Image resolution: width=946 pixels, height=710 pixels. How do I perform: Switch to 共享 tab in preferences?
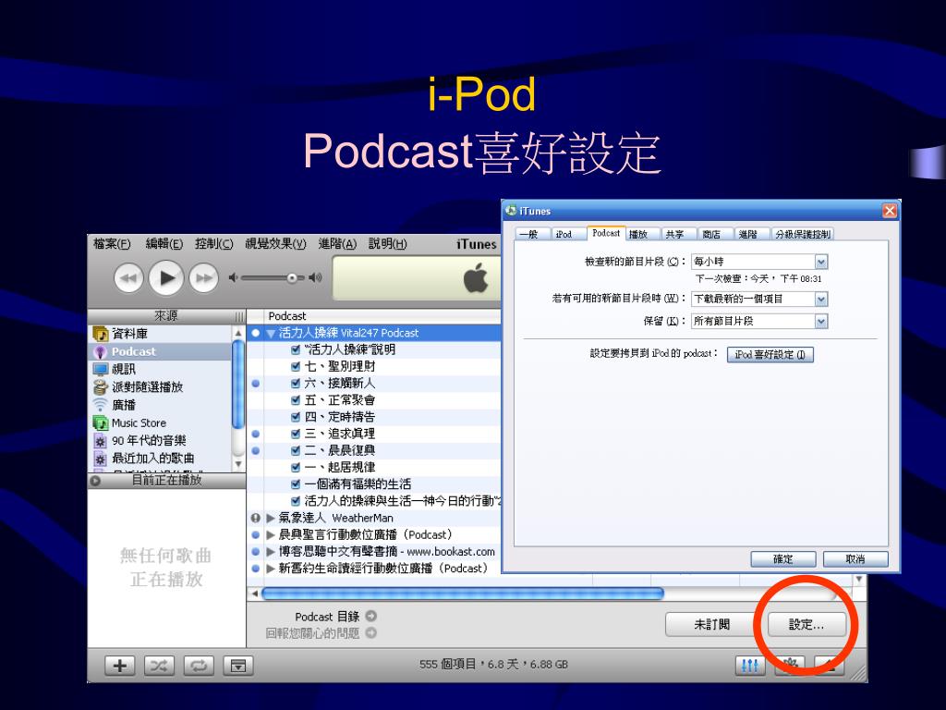(x=676, y=234)
